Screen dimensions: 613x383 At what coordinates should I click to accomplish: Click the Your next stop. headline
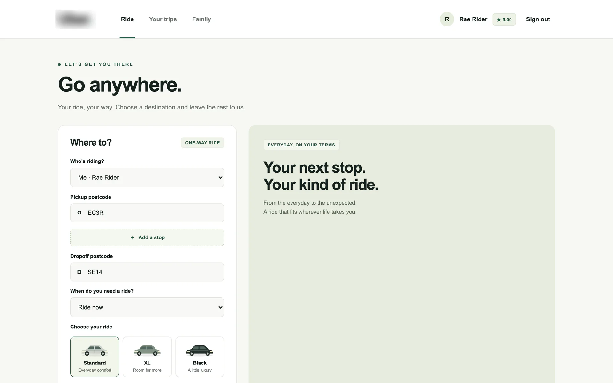coord(314,168)
